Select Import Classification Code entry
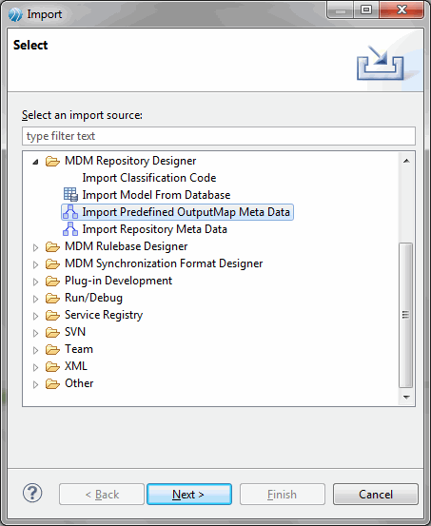 coord(149,178)
